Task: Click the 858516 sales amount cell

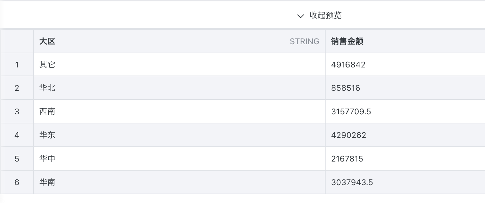Action: click(x=346, y=88)
